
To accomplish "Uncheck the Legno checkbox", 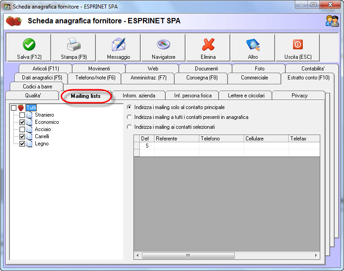I will (22, 144).
